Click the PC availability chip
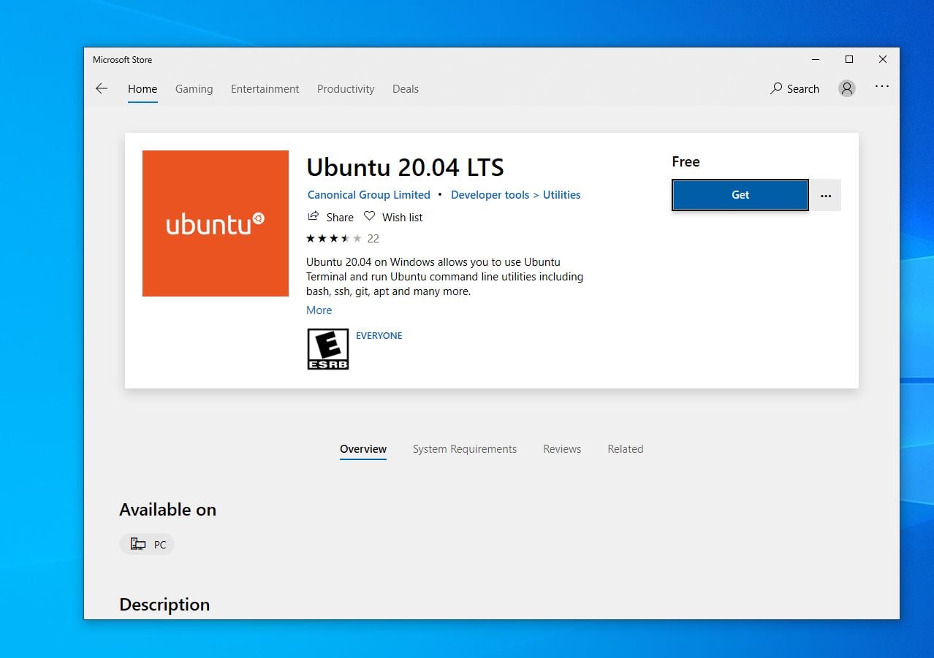 [x=147, y=544]
